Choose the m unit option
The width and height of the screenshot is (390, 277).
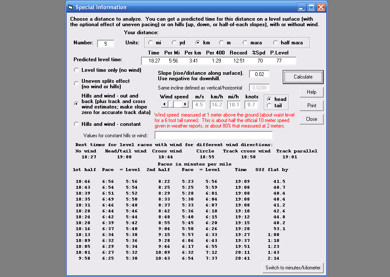coord(221,43)
